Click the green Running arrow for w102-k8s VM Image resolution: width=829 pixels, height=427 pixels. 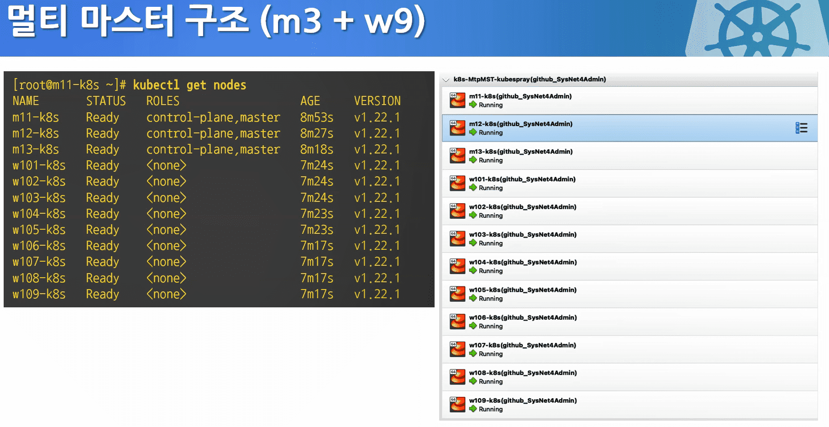click(473, 215)
